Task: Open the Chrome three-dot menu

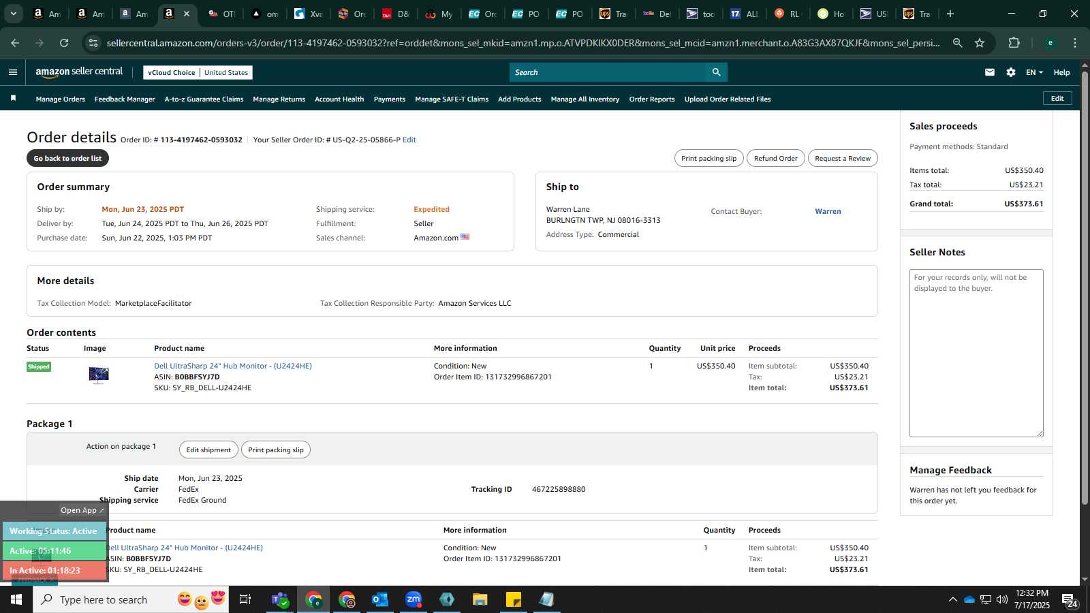Action: point(1075,43)
